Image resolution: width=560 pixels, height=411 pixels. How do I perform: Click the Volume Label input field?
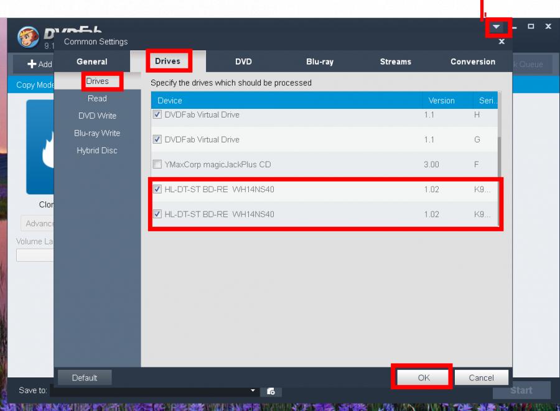pos(35,255)
